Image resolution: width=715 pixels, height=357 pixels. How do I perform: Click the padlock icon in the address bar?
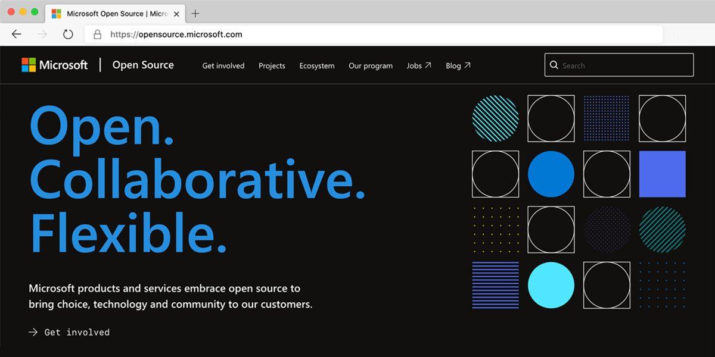coord(97,35)
